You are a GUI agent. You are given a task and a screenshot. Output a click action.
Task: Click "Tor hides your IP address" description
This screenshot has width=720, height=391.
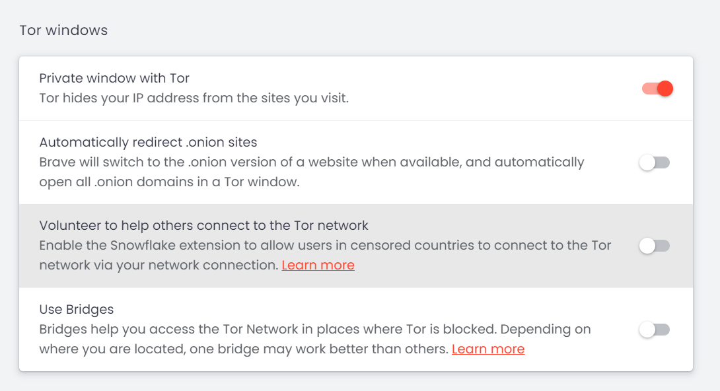(194, 98)
